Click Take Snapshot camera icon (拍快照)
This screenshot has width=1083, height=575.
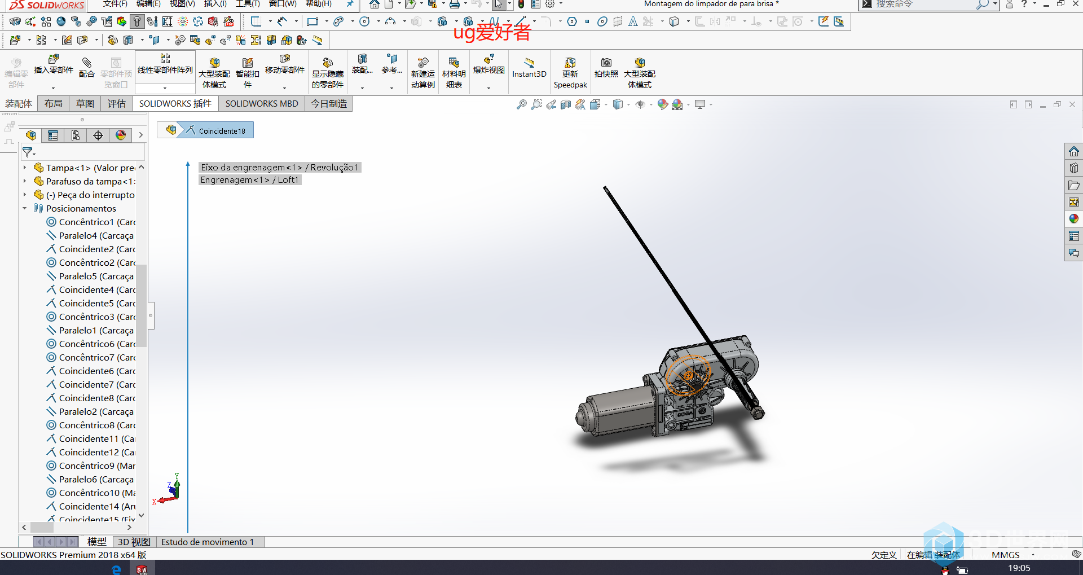click(606, 63)
